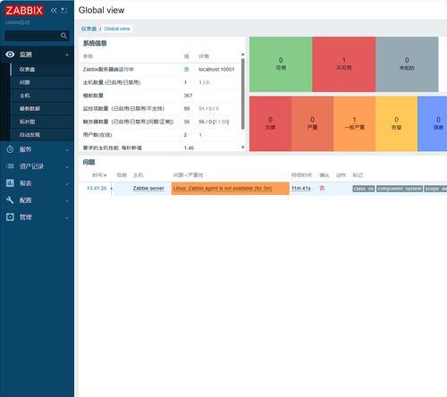Image resolution: width=447 pixels, height=397 pixels.
Task: Click the 主机数量 row label
Action: (112, 82)
